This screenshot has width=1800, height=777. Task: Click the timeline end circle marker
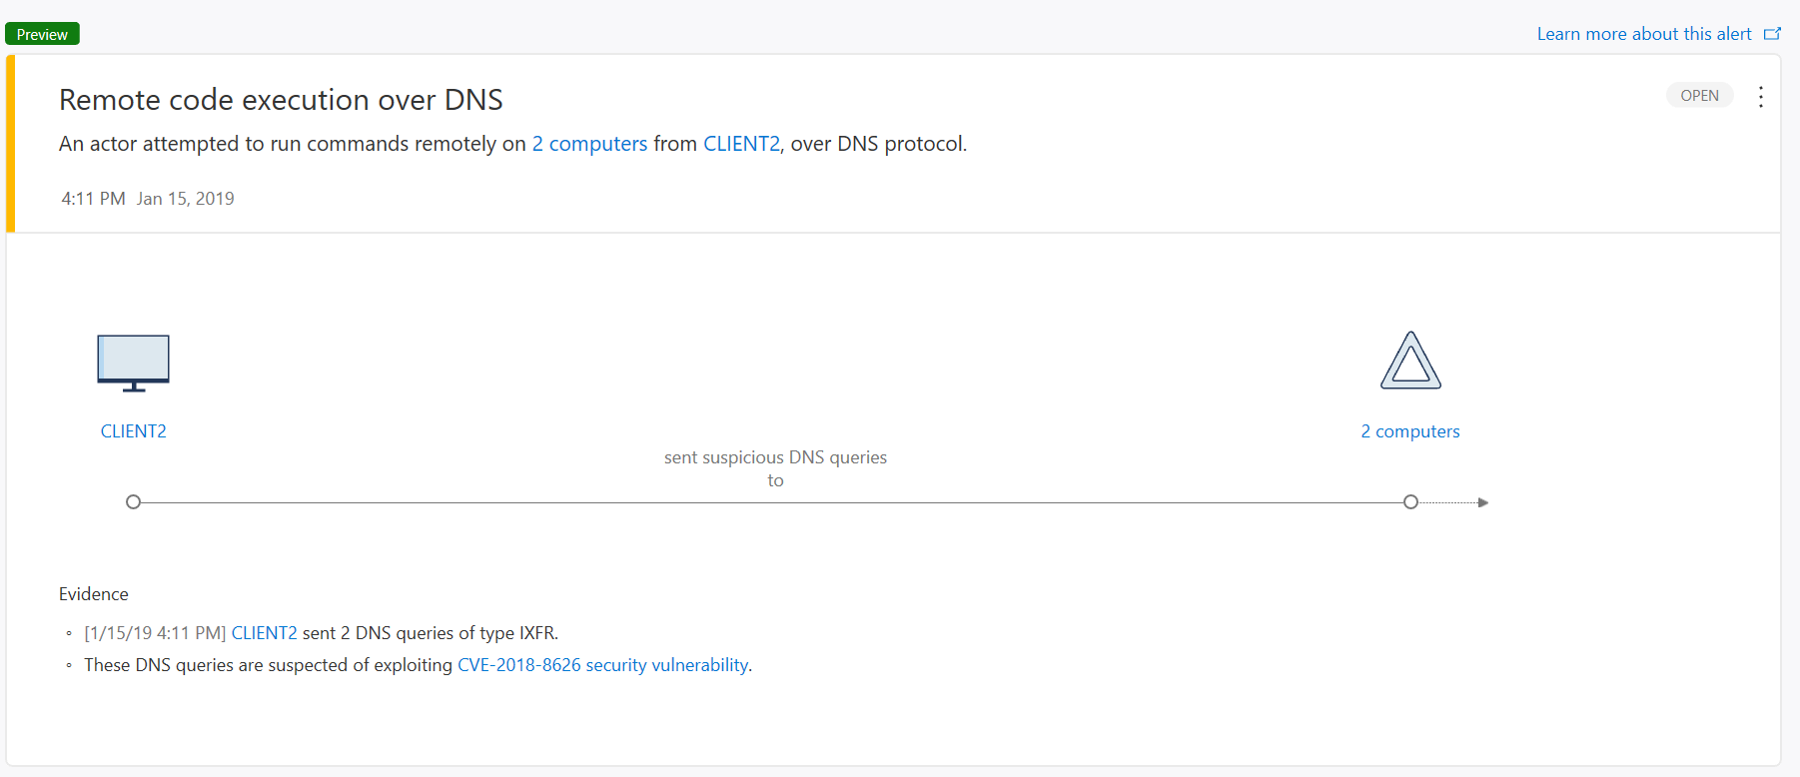(1410, 501)
